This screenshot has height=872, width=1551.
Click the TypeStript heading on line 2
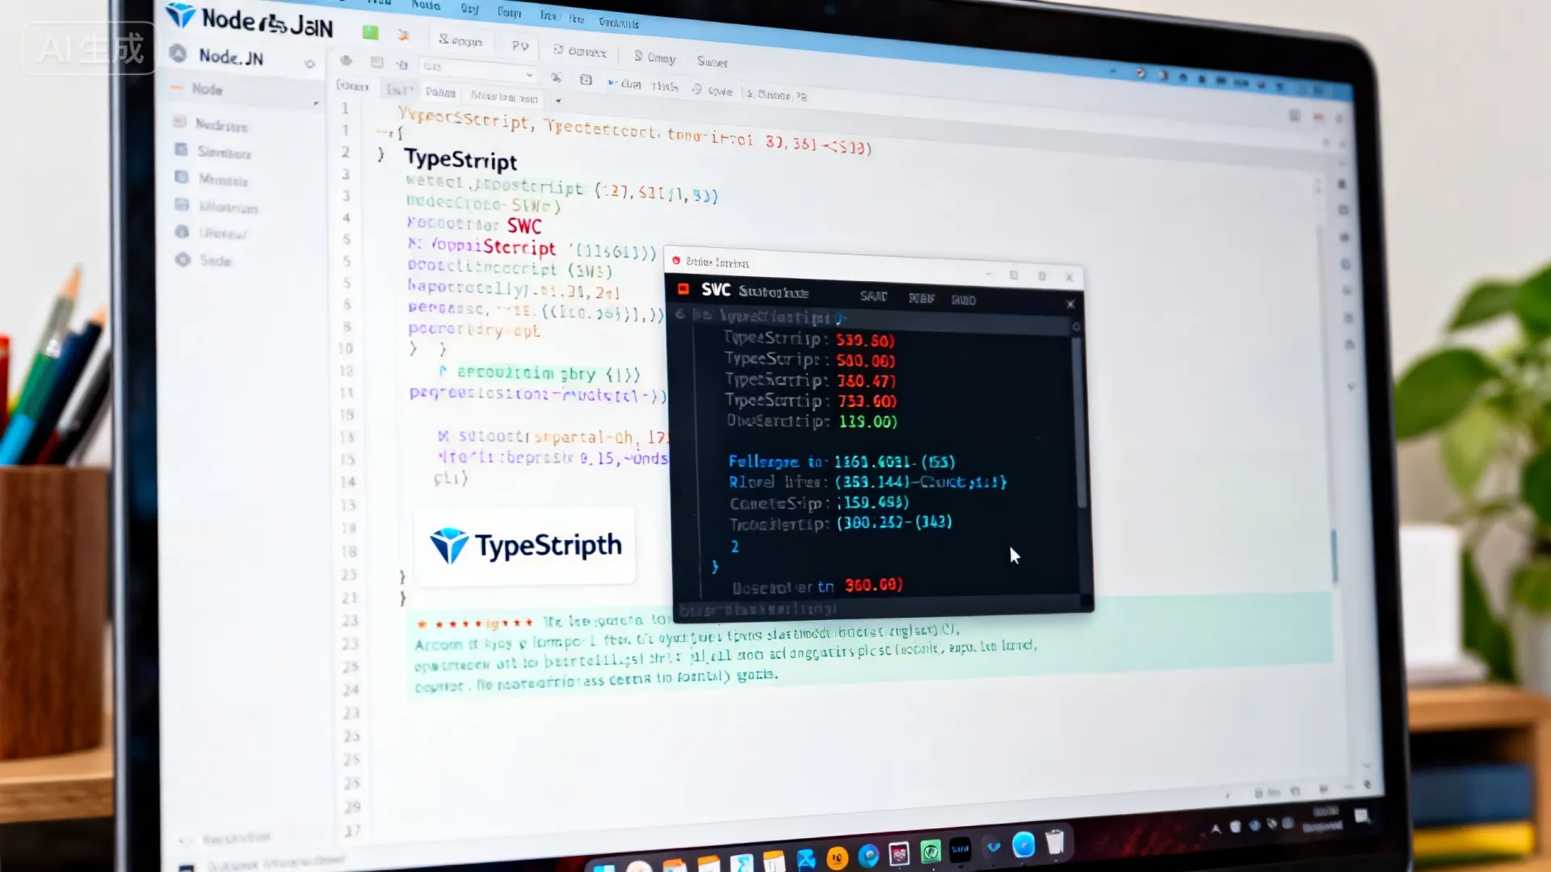coord(460,159)
